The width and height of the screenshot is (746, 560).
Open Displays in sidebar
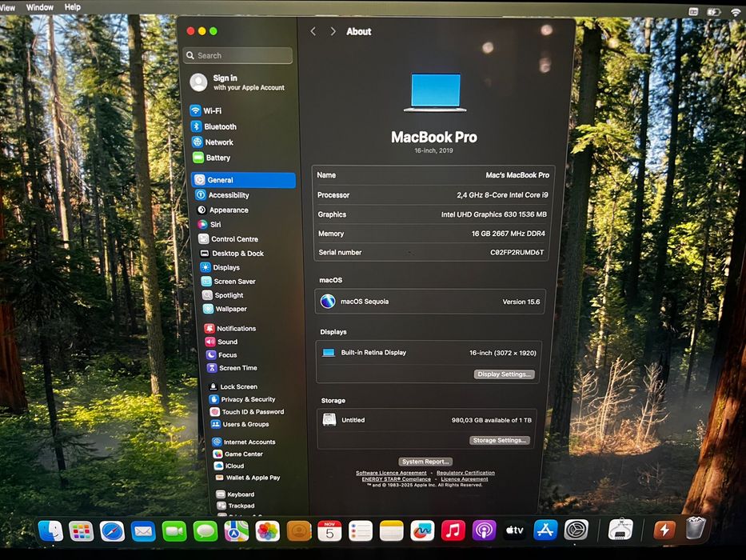tap(220, 268)
